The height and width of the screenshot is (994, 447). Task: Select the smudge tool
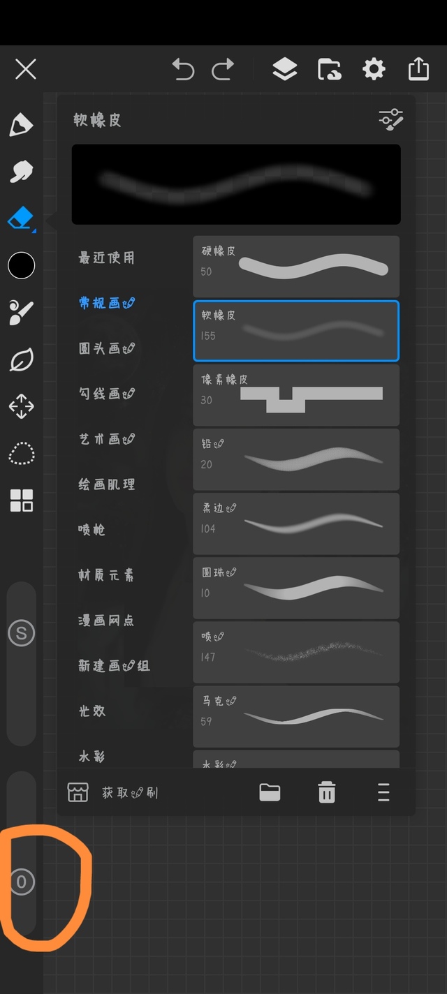(x=21, y=170)
